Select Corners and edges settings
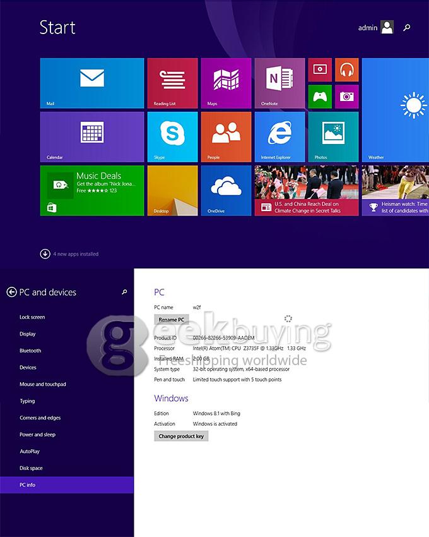429x537 pixels. (x=40, y=418)
